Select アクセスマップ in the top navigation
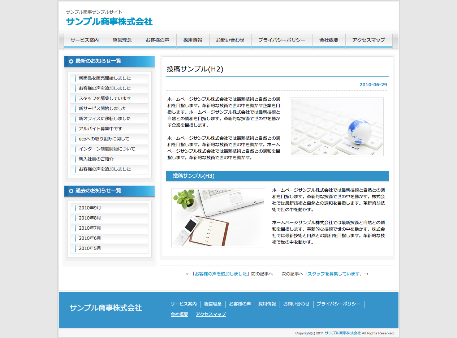 (x=368, y=40)
